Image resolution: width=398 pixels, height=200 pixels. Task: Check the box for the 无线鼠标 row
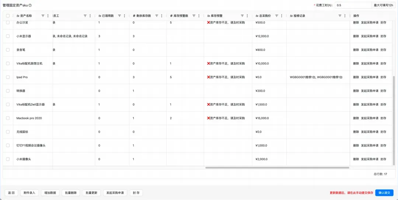(x=8, y=132)
